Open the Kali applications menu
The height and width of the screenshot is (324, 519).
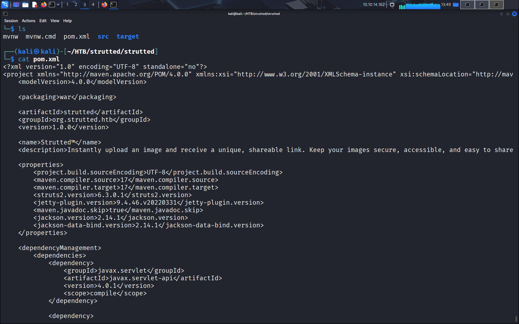pyautogui.click(x=5, y=5)
